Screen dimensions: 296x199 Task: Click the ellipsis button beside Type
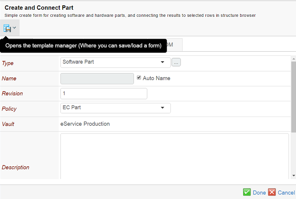(176, 63)
